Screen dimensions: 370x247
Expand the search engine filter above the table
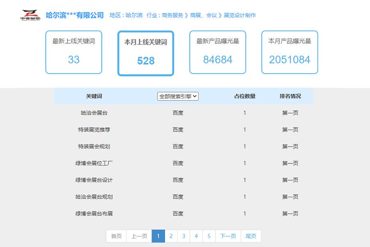tap(178, 96)
